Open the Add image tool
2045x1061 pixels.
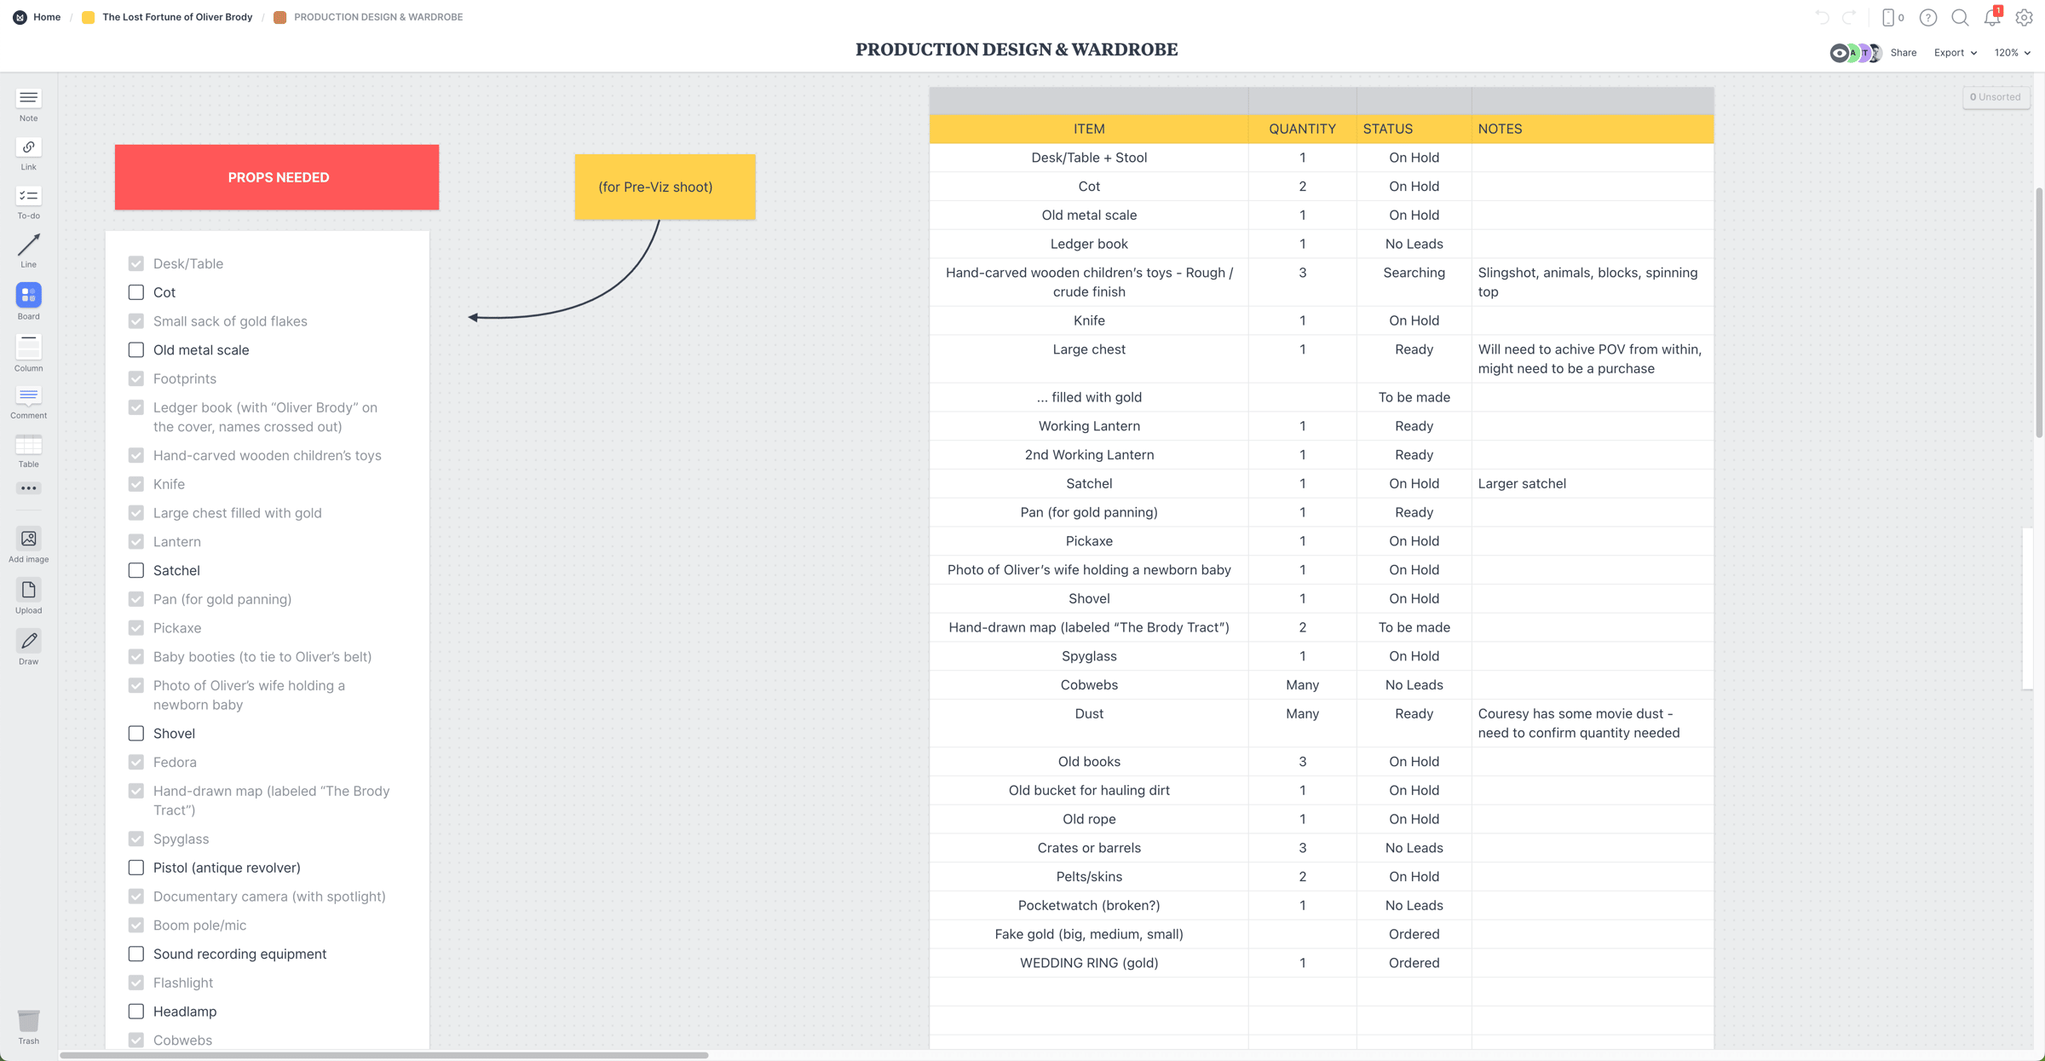[28, 539]
